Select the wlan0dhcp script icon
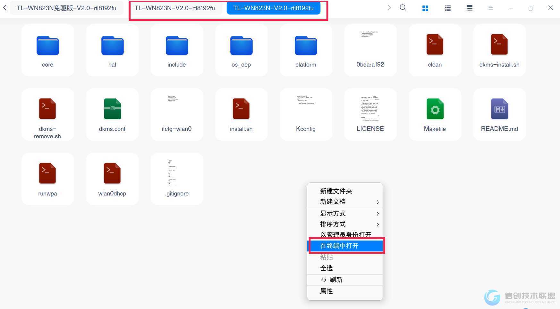This screenshot has width=560, height=309. point(112,173)
